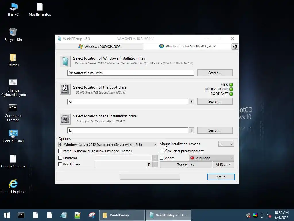Open the volume icon in system tray
Image resolution: width=294 pixels, height=221 pixels.
(269, 215)
